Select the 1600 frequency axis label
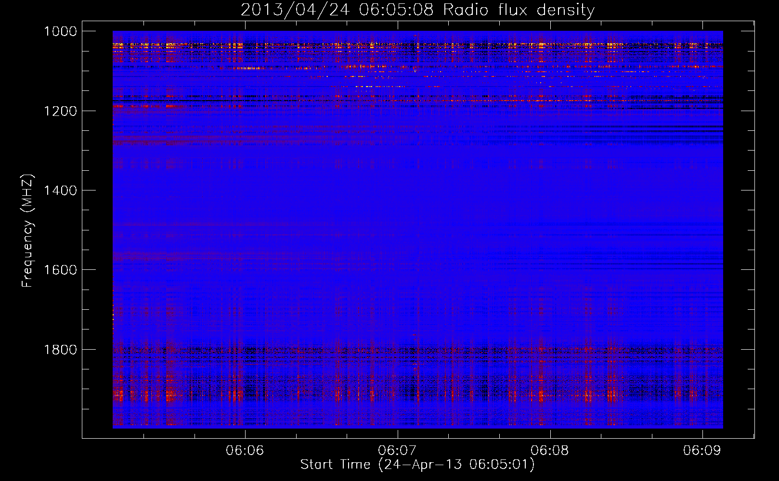Screen dimensions: 779x481 point(60,270)
